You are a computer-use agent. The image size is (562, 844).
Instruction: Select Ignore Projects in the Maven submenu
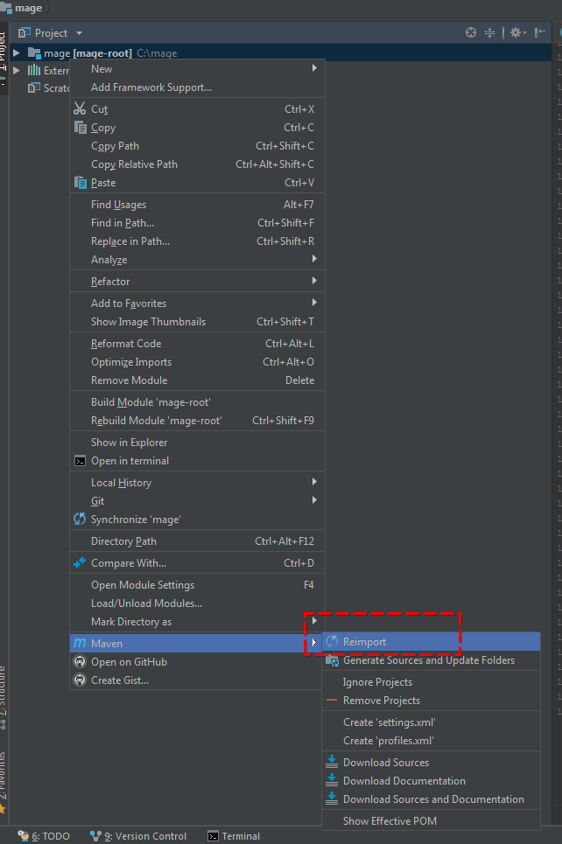pyautogui.click(x=381, y=681)
